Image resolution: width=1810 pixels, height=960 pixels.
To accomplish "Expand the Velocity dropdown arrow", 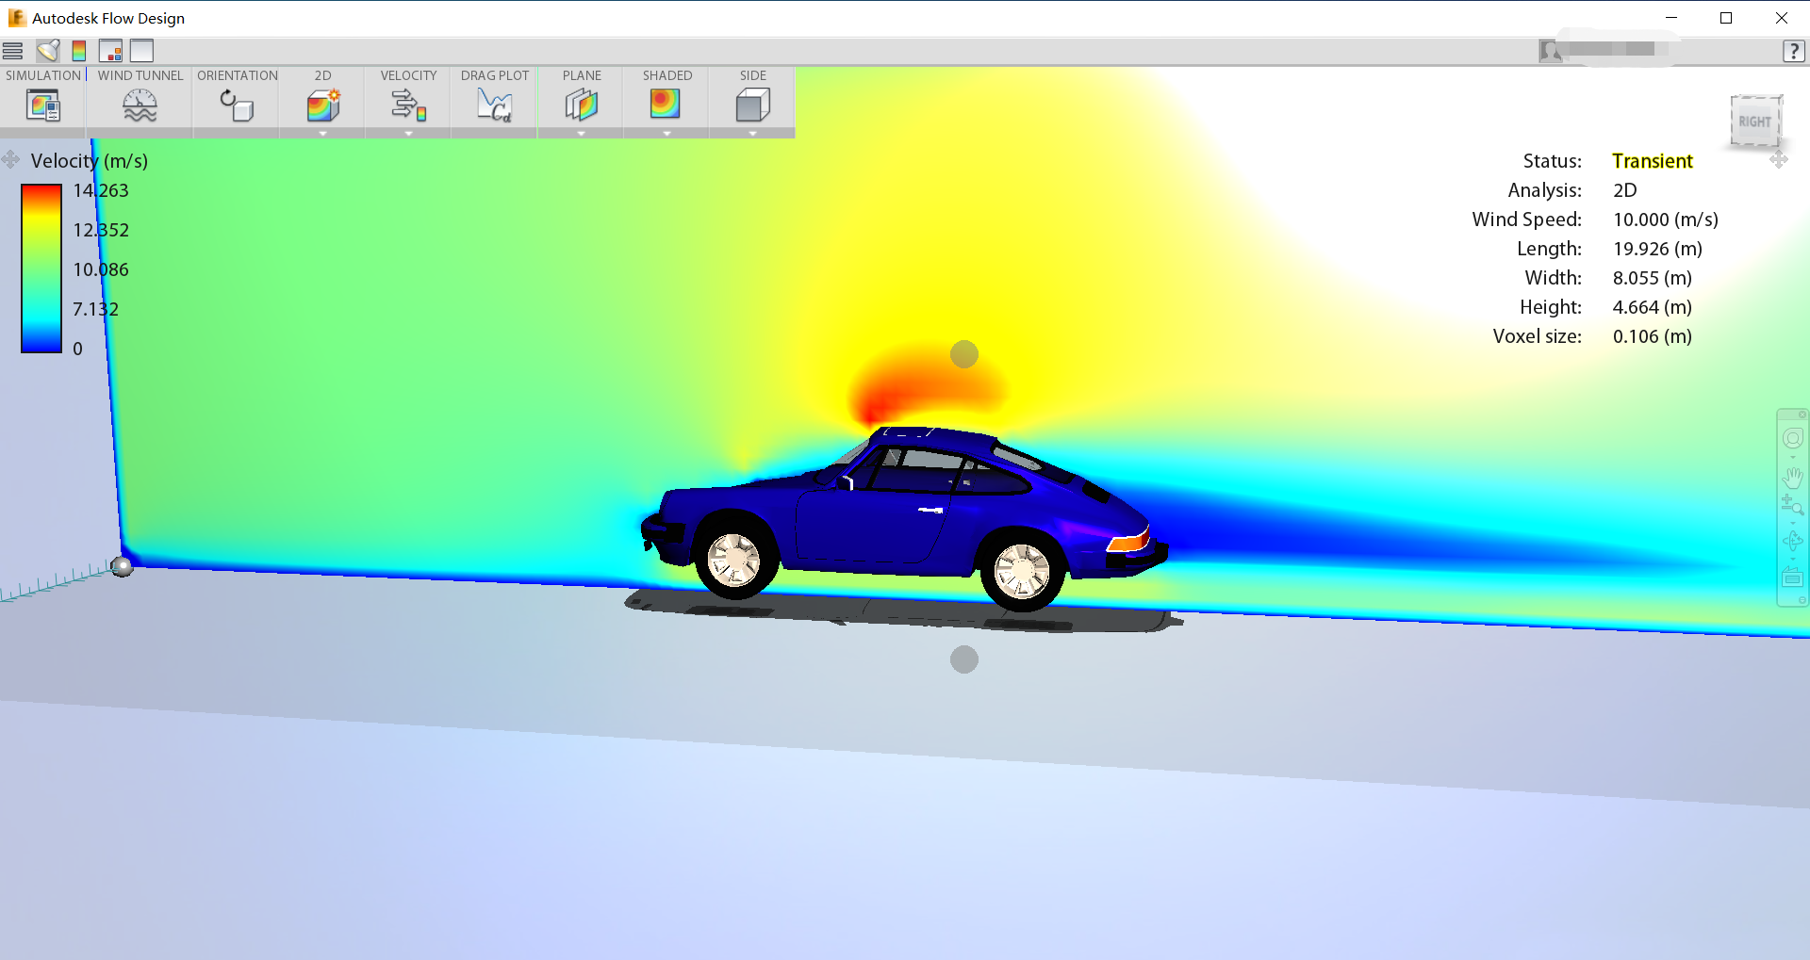I will click(408, 134).
